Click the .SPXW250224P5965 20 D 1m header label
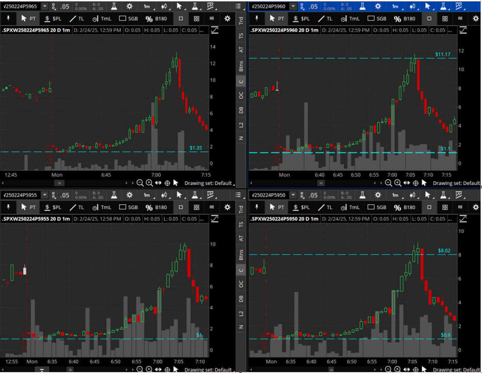Image resolution: width=482 pixels, height=373 pixels. pyautogui.click(x=36, y=30)
